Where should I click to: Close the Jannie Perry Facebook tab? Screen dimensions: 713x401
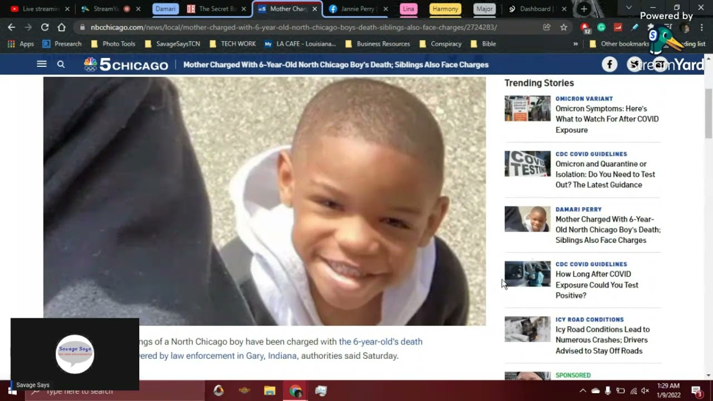(x=385, y=9)
